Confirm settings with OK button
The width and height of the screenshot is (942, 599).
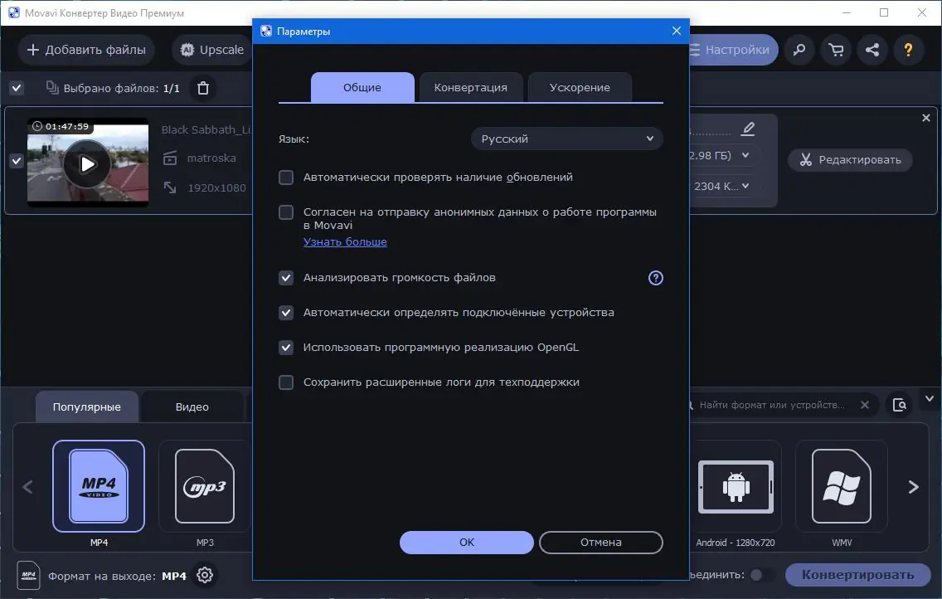point(467,542)
